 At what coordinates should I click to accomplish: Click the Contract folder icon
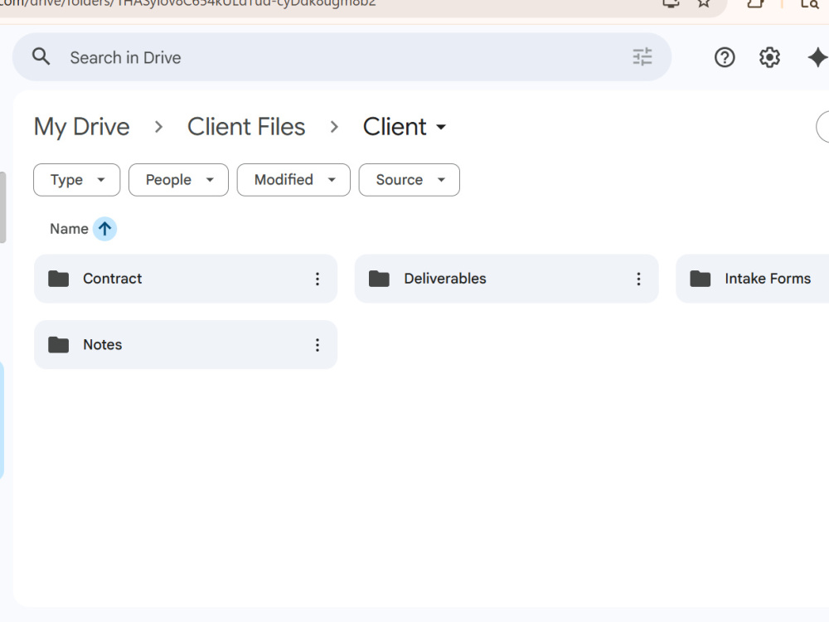pos(58,279)
